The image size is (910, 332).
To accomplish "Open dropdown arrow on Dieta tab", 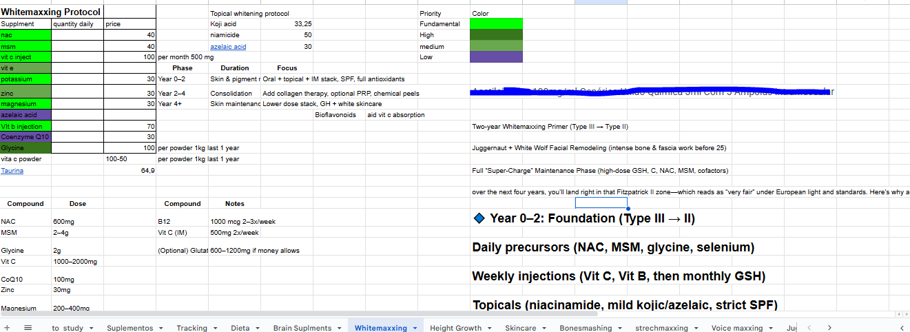I will click(257, 329).
